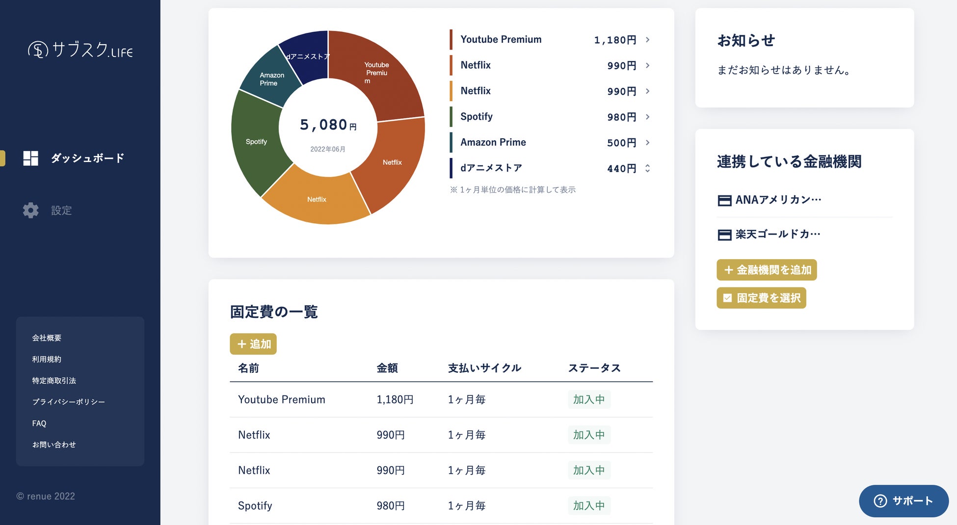Click the 980円 amount in the table
The width and height of the screenshot is (957, 525).
[x=391, y=505]
